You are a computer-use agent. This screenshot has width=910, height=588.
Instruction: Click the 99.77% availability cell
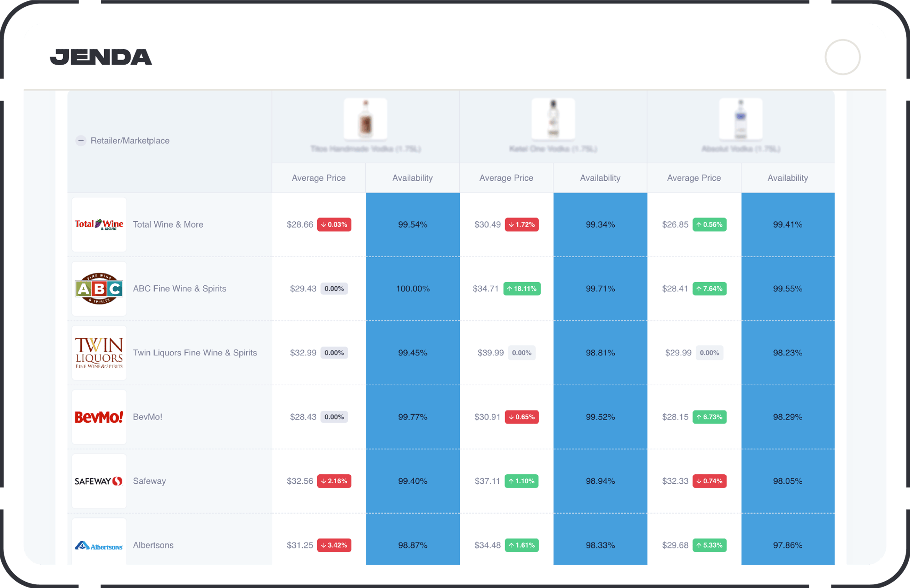(x=413, y=417)
